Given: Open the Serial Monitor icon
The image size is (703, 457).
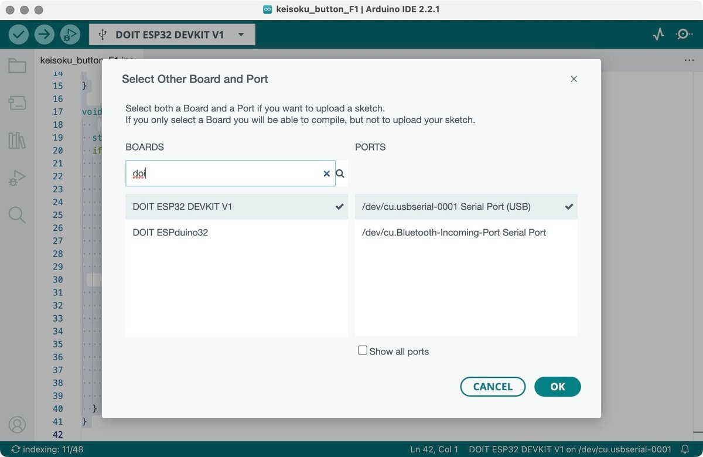Looking at the screenshot, I should click(x=683, y=35).
